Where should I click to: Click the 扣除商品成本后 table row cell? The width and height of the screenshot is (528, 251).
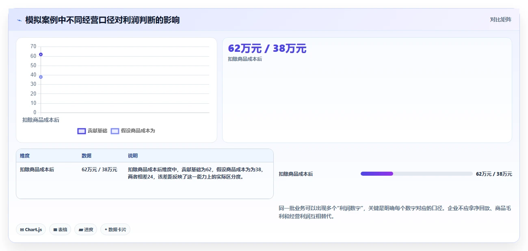[37, 170]
